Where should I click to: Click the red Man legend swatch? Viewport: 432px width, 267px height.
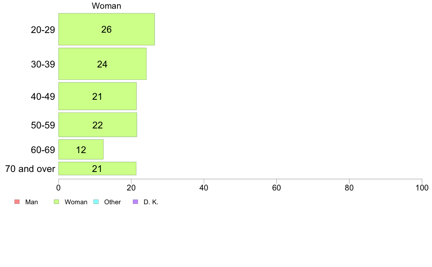16,202
